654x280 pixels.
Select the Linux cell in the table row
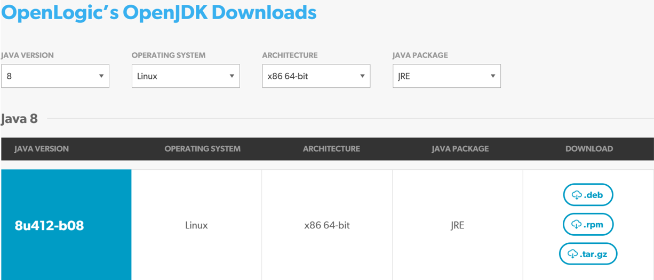tap(196, 225)
